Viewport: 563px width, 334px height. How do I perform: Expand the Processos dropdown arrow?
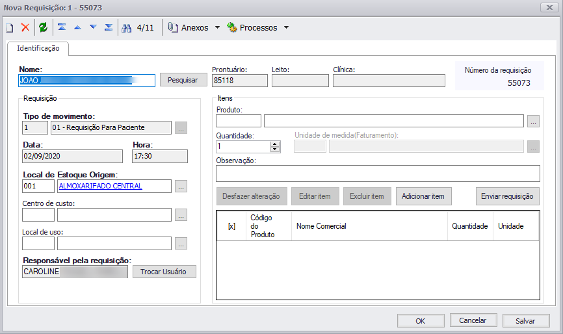286,28
